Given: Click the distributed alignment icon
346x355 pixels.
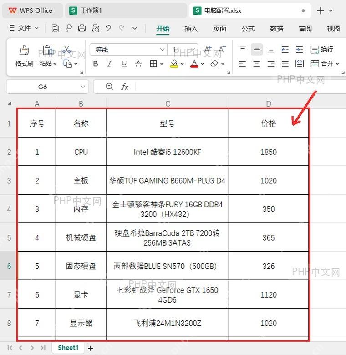Looking at the screenshot, I should point(300,64).
